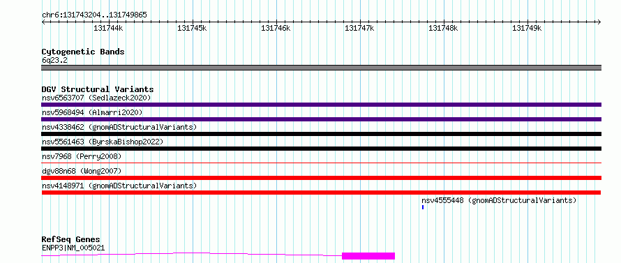This screenshot has height=263, width=621.
Task: Select the magenta ENPP3 exon block
Action: (x=368, y=256)
